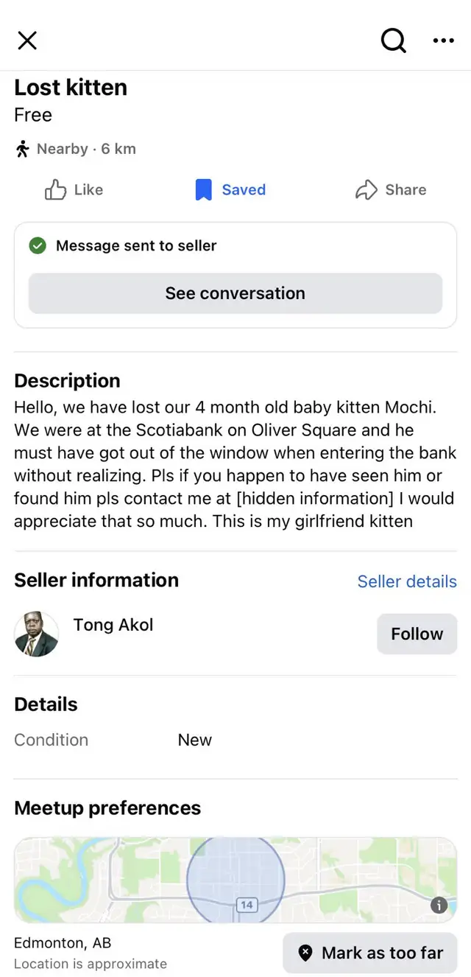Open search with the magnifier icon
Viewport: 471px width, 977px height.
tap(393, 41)
